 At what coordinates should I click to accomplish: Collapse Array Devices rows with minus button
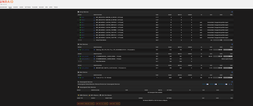pyautogui.click(x=79, y=40)
